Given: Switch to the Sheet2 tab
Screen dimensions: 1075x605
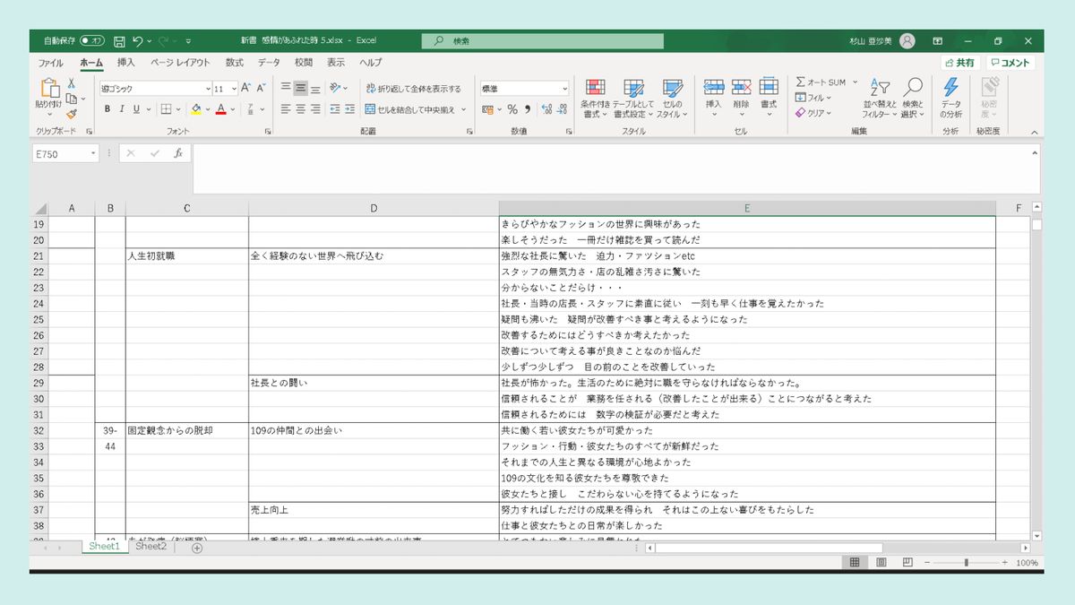Looking at the screenshot, I should click(150, 547).
